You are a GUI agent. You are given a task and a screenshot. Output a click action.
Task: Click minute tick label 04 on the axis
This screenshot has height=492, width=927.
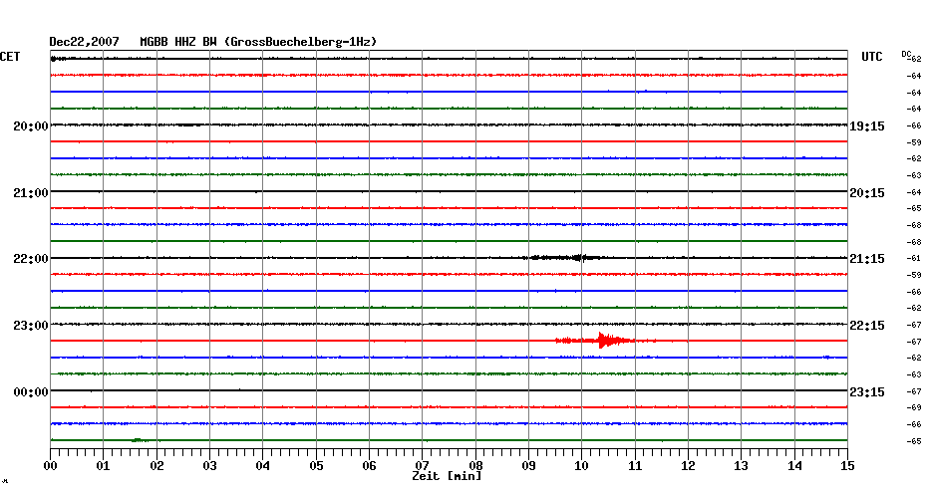[262, 466]
